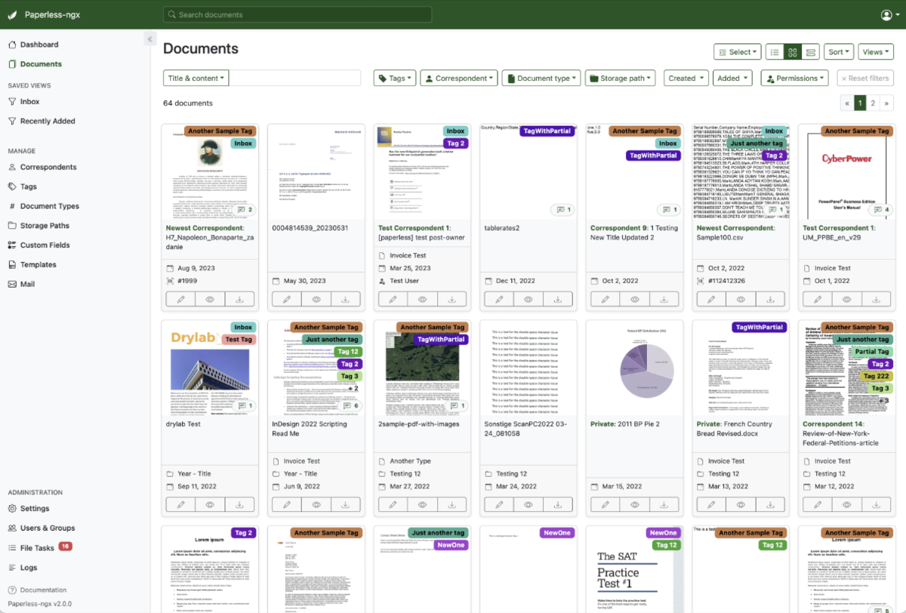Viewport: 906px width, 613px height.
Task: Preview the tablerates2 document via its eye icon
Action: coord(528,298)
